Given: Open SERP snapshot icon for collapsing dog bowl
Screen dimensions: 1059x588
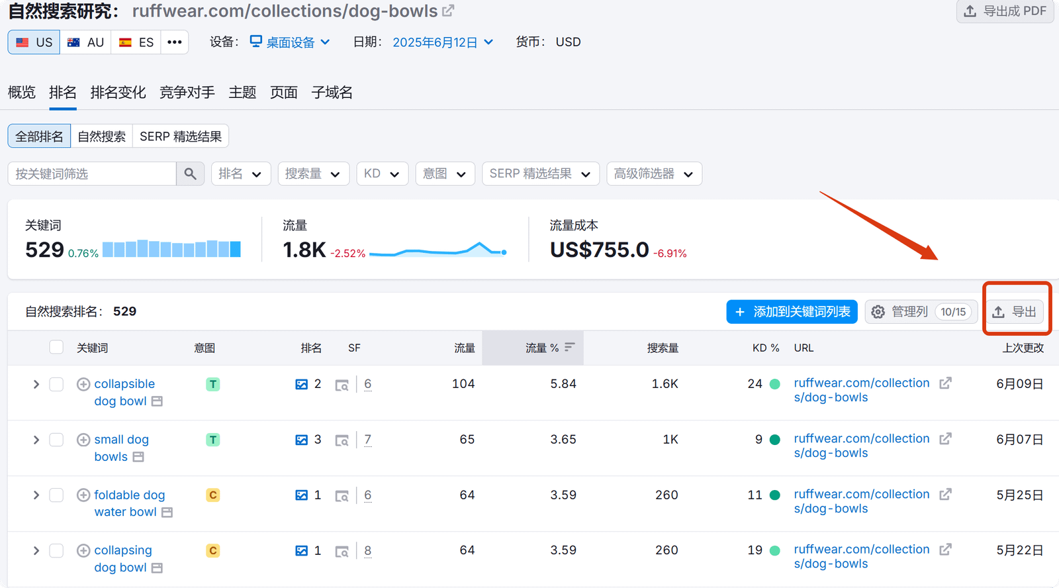Looking at the screenshot, I should [342, 551].
